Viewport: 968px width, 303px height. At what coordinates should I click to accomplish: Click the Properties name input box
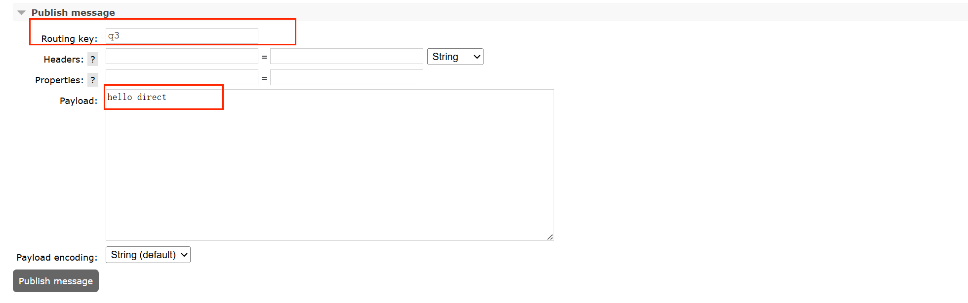point(182,77)
